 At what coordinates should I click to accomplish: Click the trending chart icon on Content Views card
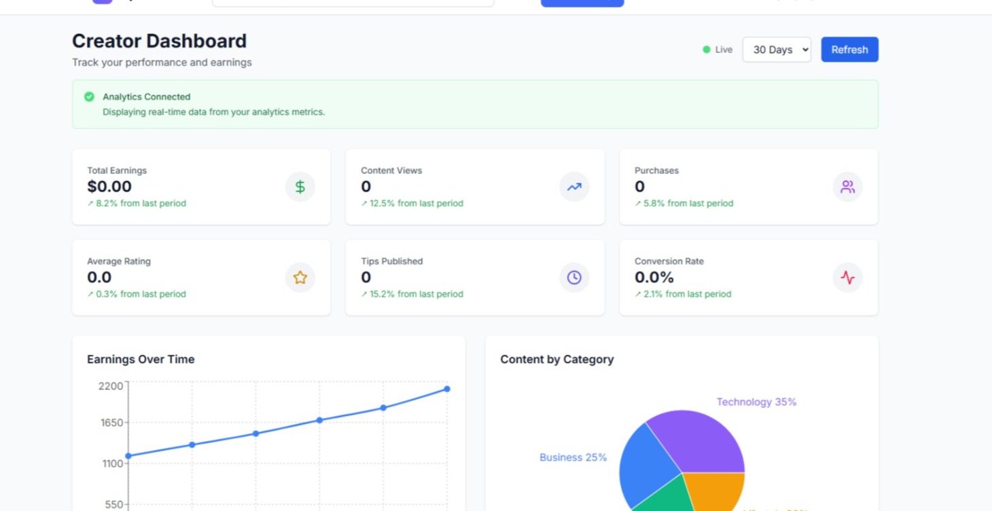574,186
